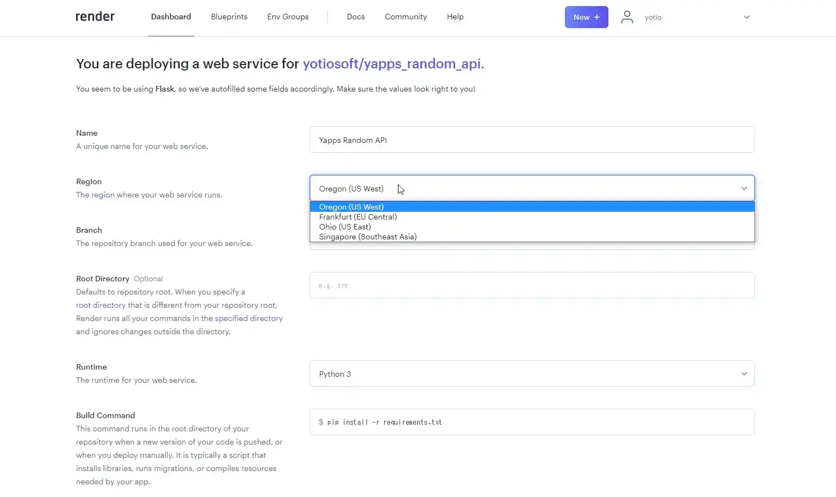Expand the Runtime Python 3 dropdown
Viewport: 836px width, 497px height.
532,373
